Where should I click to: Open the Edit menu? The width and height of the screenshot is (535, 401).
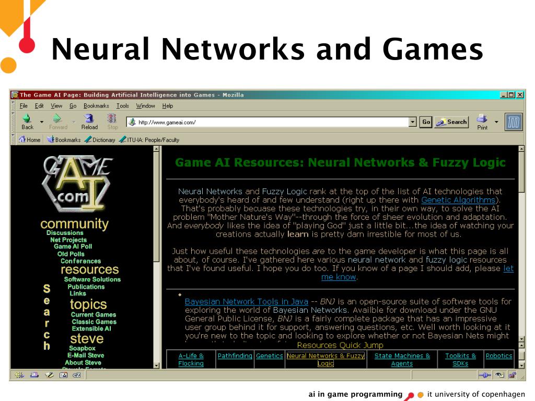[39, 105]
